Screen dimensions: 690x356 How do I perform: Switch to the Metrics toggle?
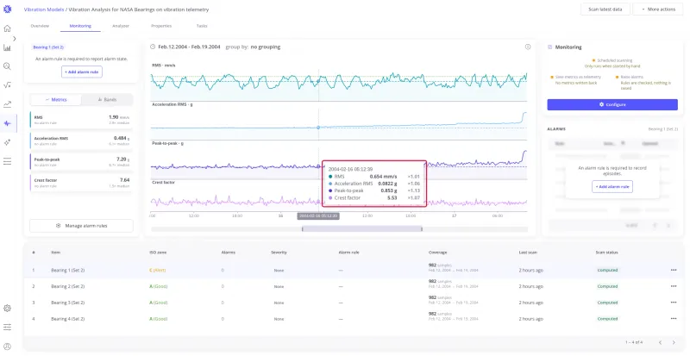tap(56, 100)
